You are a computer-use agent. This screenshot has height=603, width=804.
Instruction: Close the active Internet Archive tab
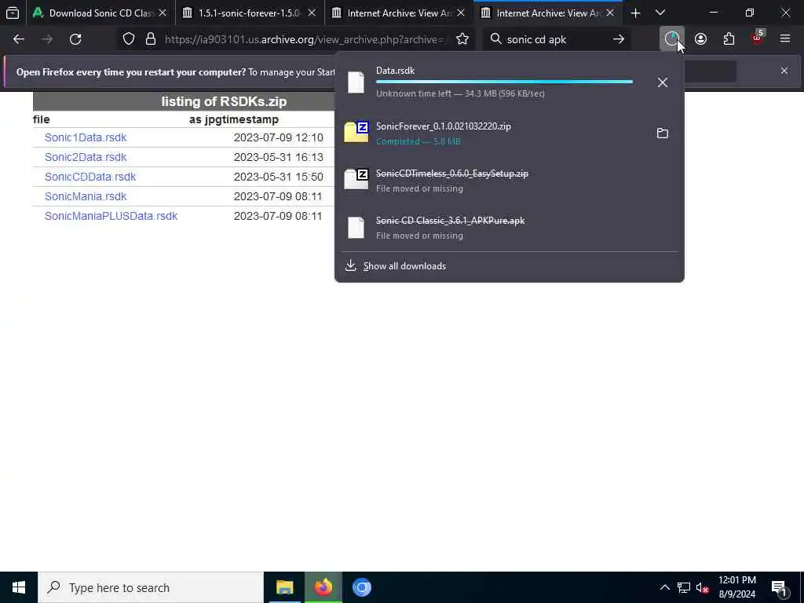tap(609, 13)
